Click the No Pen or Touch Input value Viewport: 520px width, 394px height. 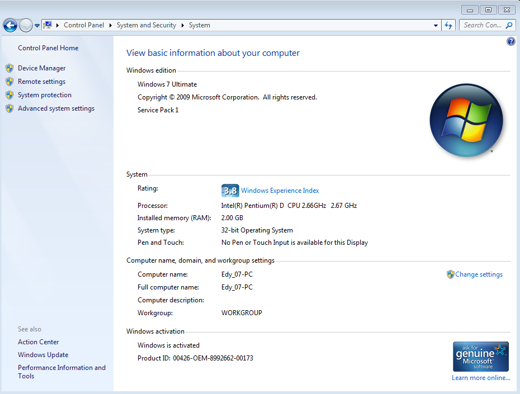tap(295, 243)
